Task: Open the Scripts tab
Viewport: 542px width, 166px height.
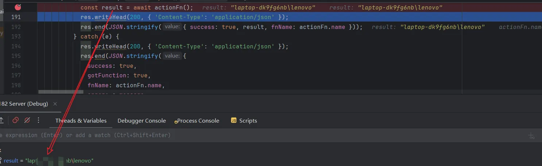Action: pos(248,121)
